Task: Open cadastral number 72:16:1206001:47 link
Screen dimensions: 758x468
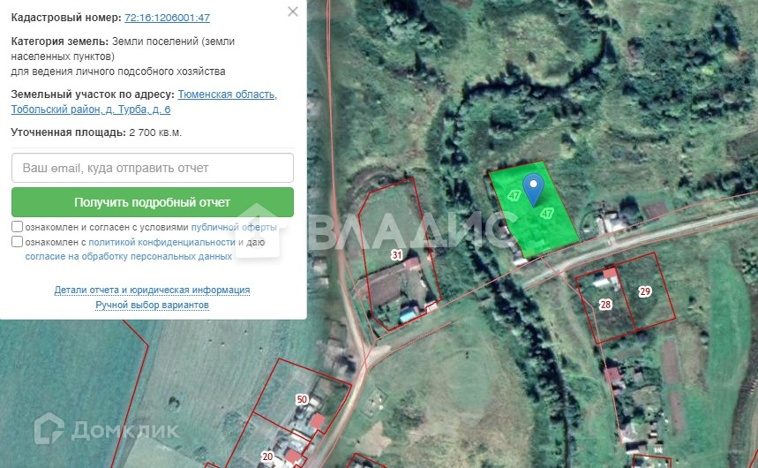Action: [x=168, y=18]
